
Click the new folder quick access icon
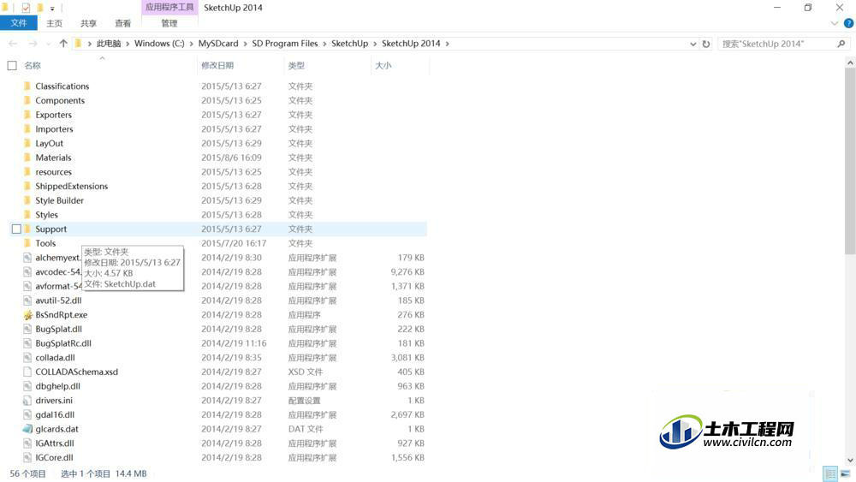pyautogui.click(x=40, y=8)
